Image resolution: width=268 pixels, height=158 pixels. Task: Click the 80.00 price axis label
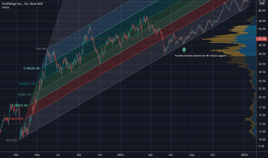[262, 11]
